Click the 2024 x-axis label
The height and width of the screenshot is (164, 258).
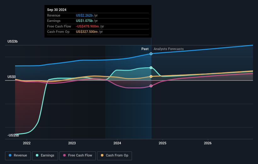(117, 143)
